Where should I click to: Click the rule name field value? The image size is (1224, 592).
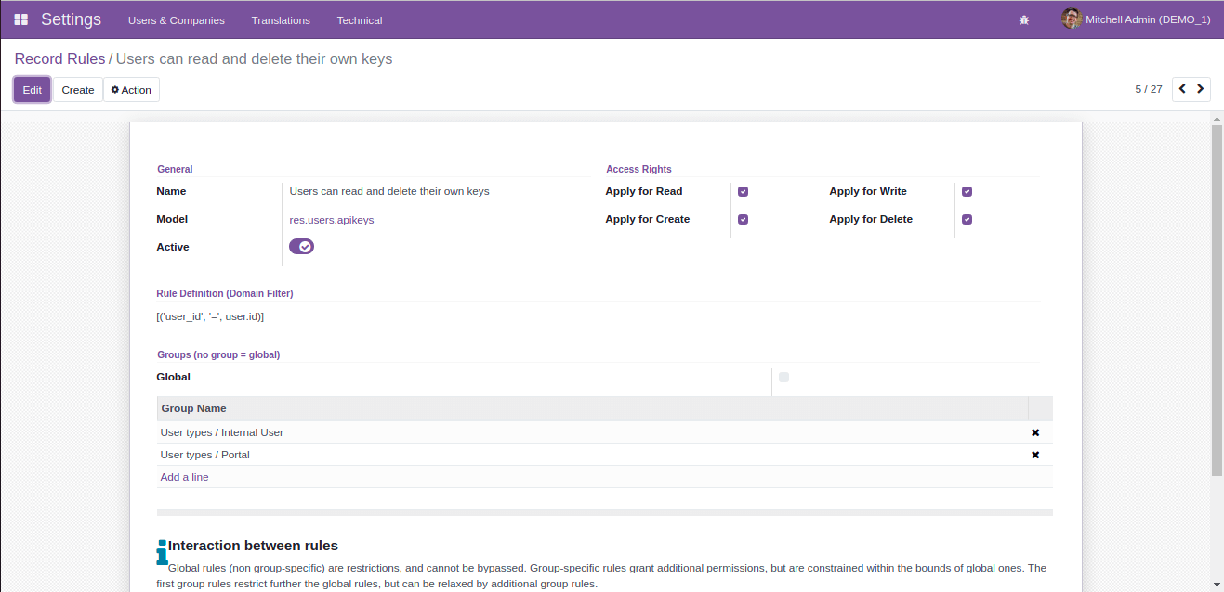pos(389,192)
